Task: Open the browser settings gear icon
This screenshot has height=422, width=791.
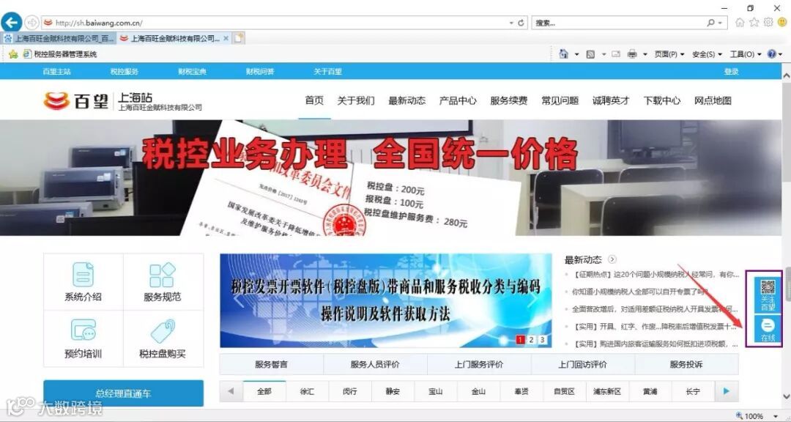Action: click(768, 22)
